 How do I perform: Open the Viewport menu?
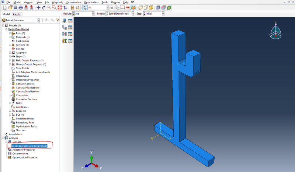click(29, 2)
